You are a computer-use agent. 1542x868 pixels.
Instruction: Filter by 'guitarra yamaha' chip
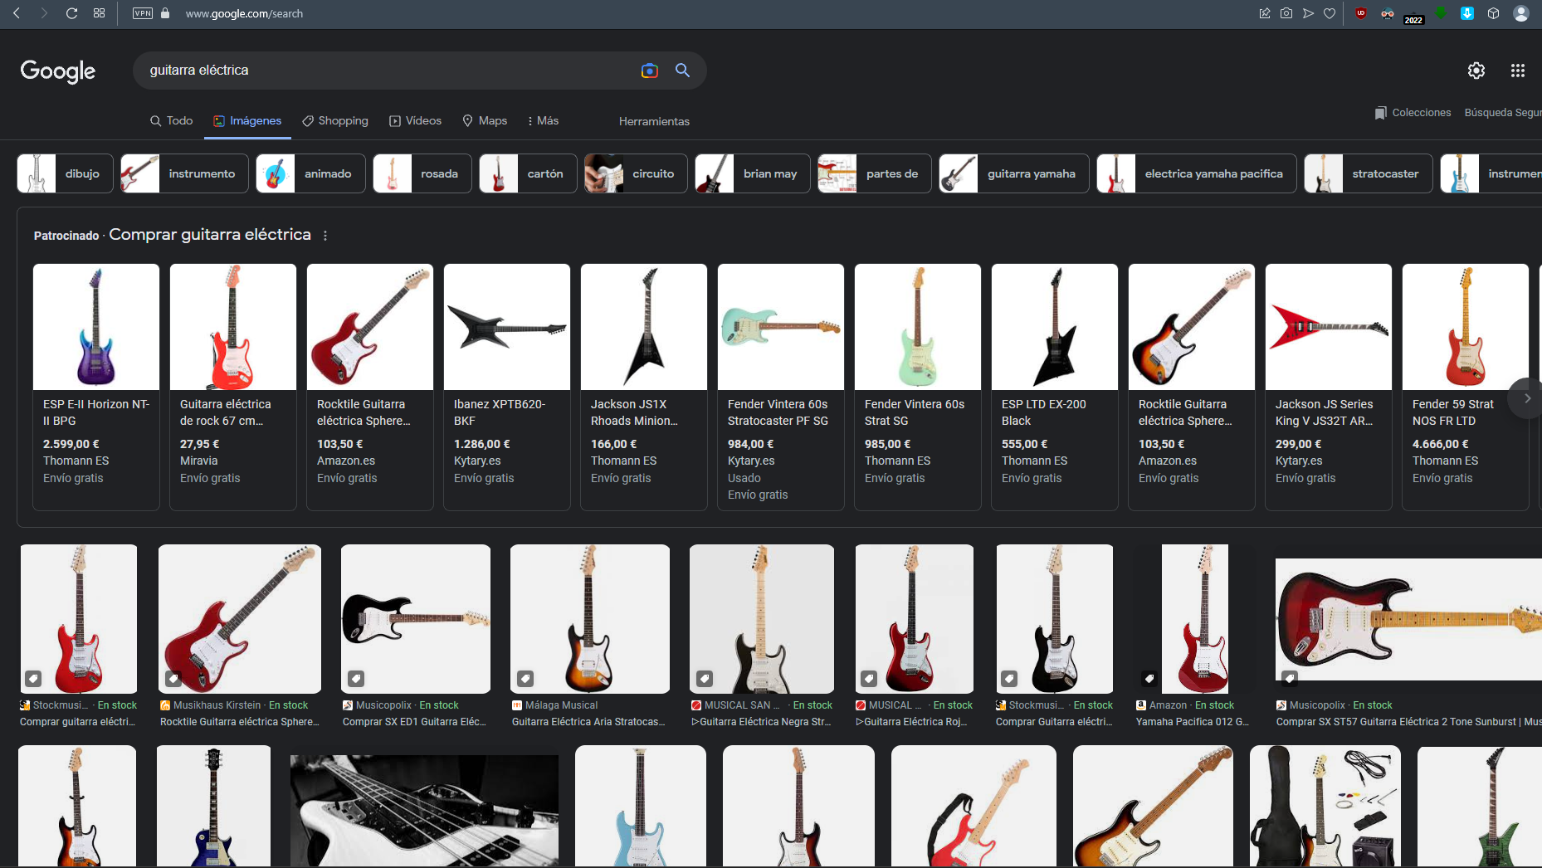pyautogui.click(x=1014, y=173)
